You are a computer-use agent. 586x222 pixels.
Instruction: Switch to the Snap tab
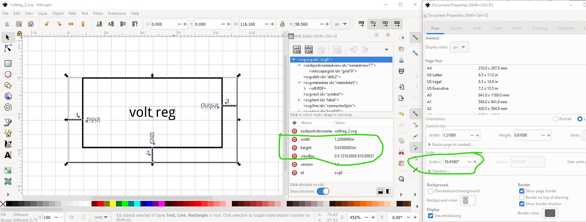point(496,28)
